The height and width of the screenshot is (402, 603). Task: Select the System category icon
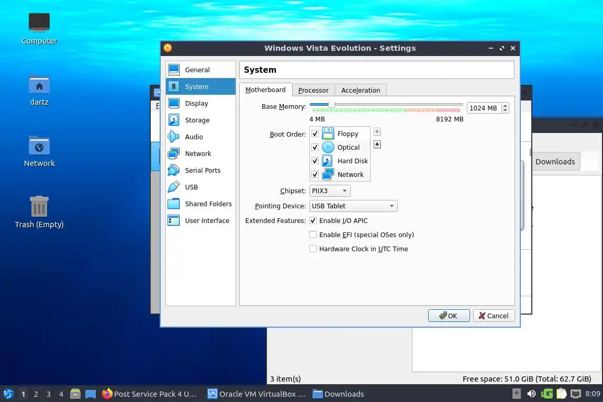pyautogui.click(x=174, y=86)
